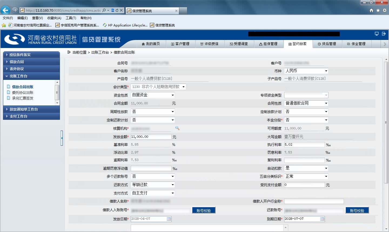
Task: Open the 资金性质 dropdown showing 自营资金
Action: pyautogui.click(x=153, y=95)
